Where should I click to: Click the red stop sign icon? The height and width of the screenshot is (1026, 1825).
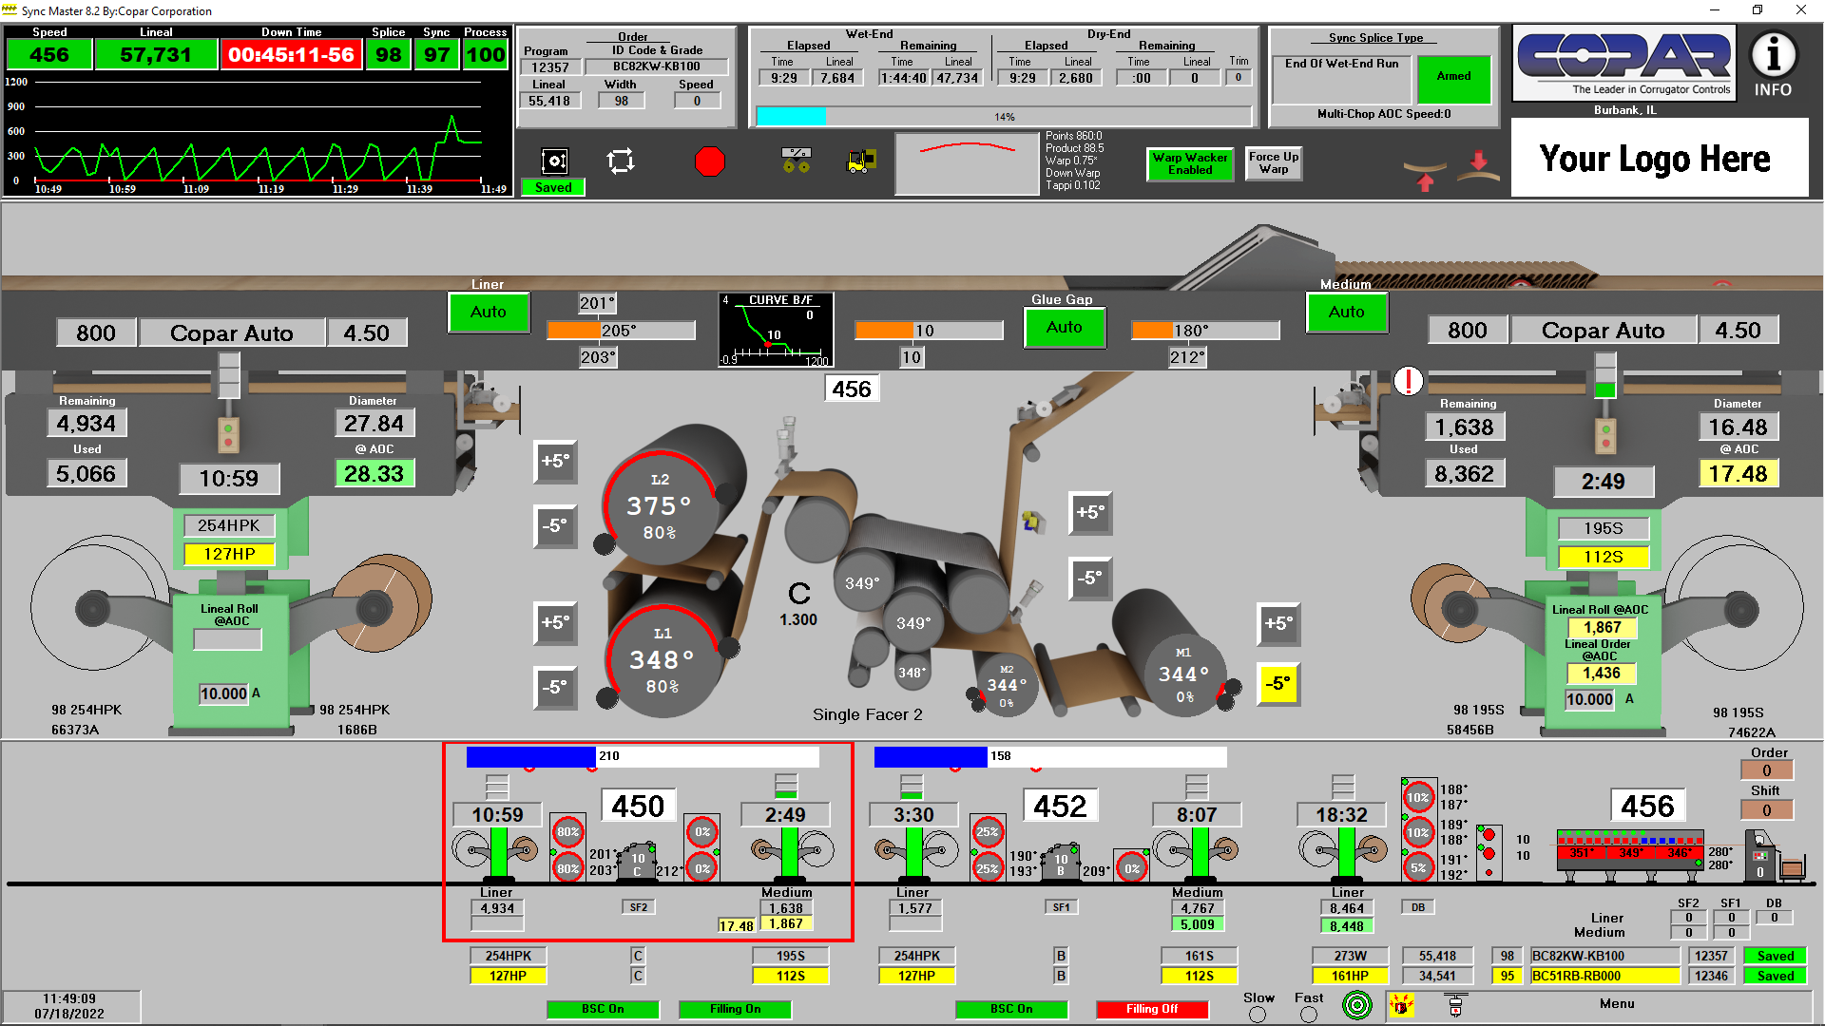(709, 161)
